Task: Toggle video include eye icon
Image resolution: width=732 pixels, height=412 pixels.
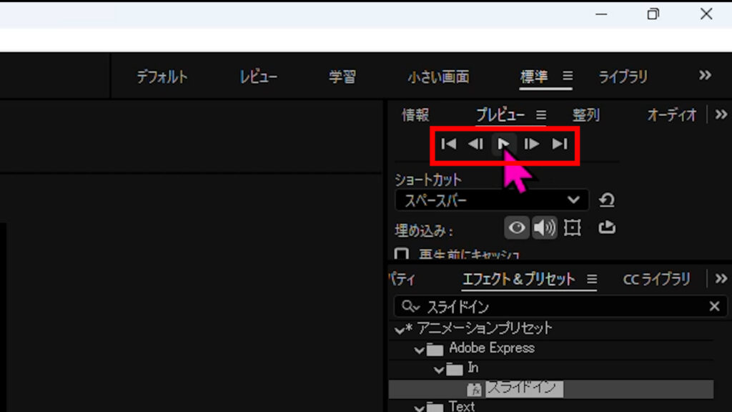Action: (517, 227)
